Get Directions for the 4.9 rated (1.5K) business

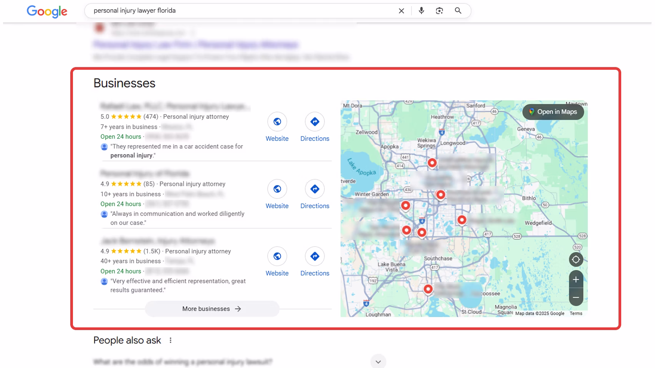(x=315, y=262)
